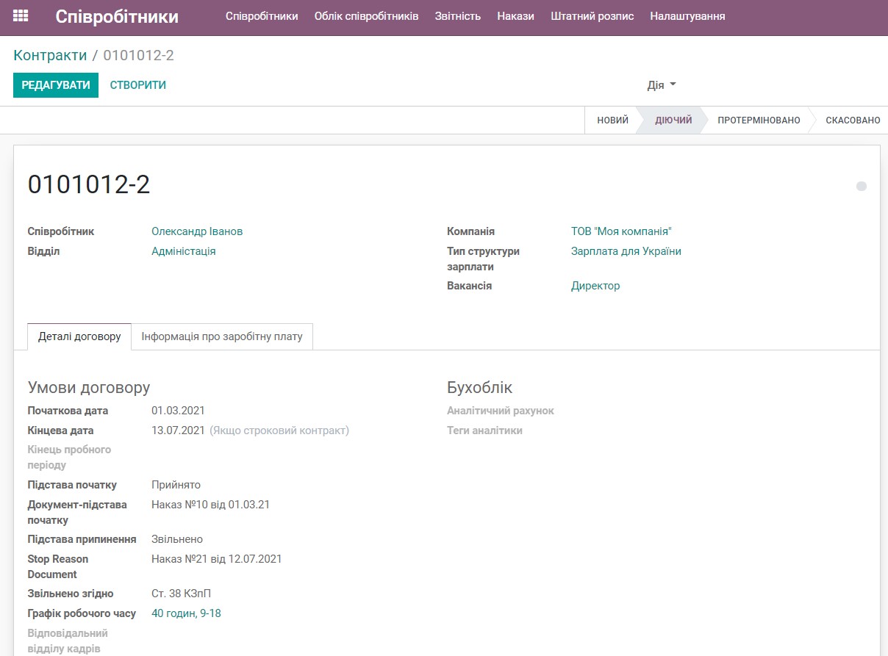
Task: Select the ДІЮЧИЙ stage in the status bar
Action: [x=673, y=120]
